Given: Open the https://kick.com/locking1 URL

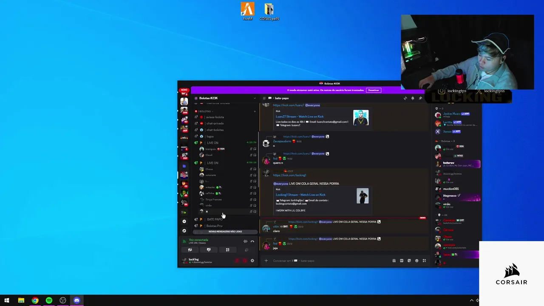Looking at the screenshot, I should click(x=289, y=175).
